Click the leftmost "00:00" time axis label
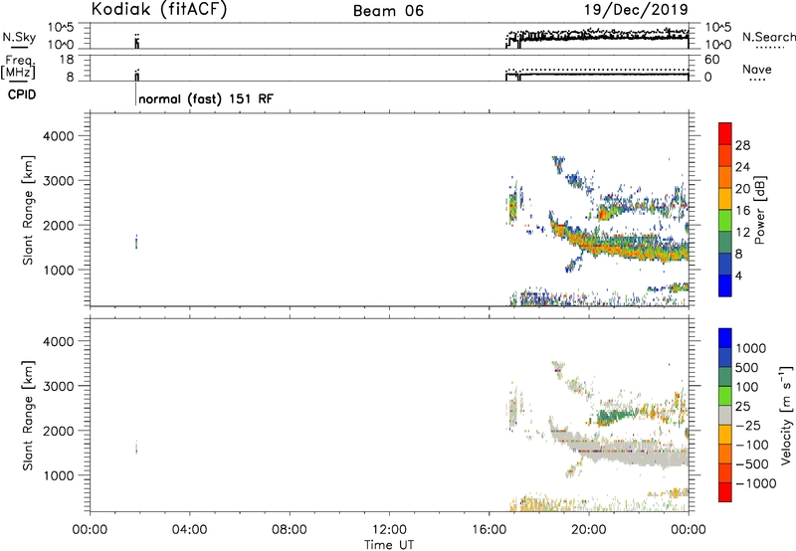The width and height of the screenshot is (796, 551). click(90, 530)
